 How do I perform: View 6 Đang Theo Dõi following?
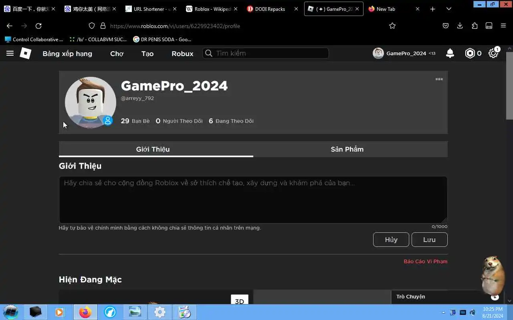click(231, 121)
